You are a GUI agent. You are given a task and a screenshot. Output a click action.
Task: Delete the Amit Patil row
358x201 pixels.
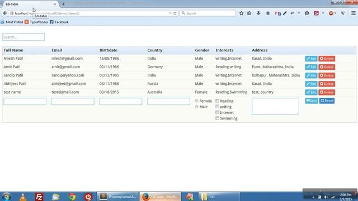(327, 67)
